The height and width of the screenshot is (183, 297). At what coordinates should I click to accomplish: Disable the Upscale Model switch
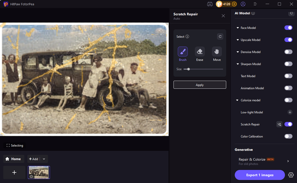tap(288, 40)
